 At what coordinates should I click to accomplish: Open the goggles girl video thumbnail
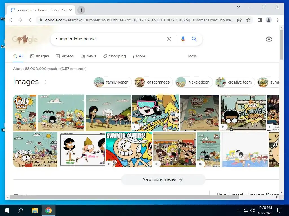[x=156, y=112]
